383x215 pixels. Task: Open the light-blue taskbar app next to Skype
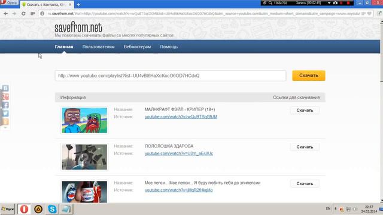click(66, 209)
